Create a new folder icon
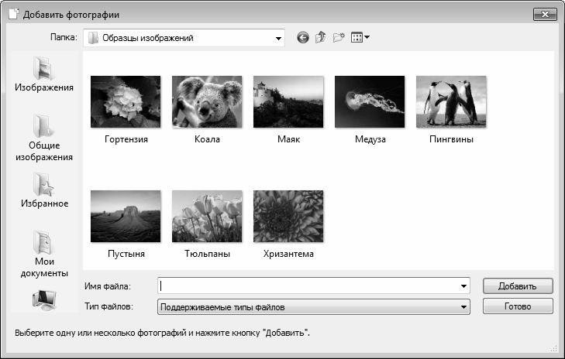 [x=339, y=37]
